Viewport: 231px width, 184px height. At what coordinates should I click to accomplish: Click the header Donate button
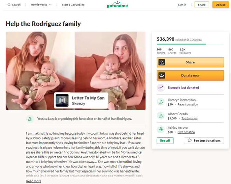220,5
